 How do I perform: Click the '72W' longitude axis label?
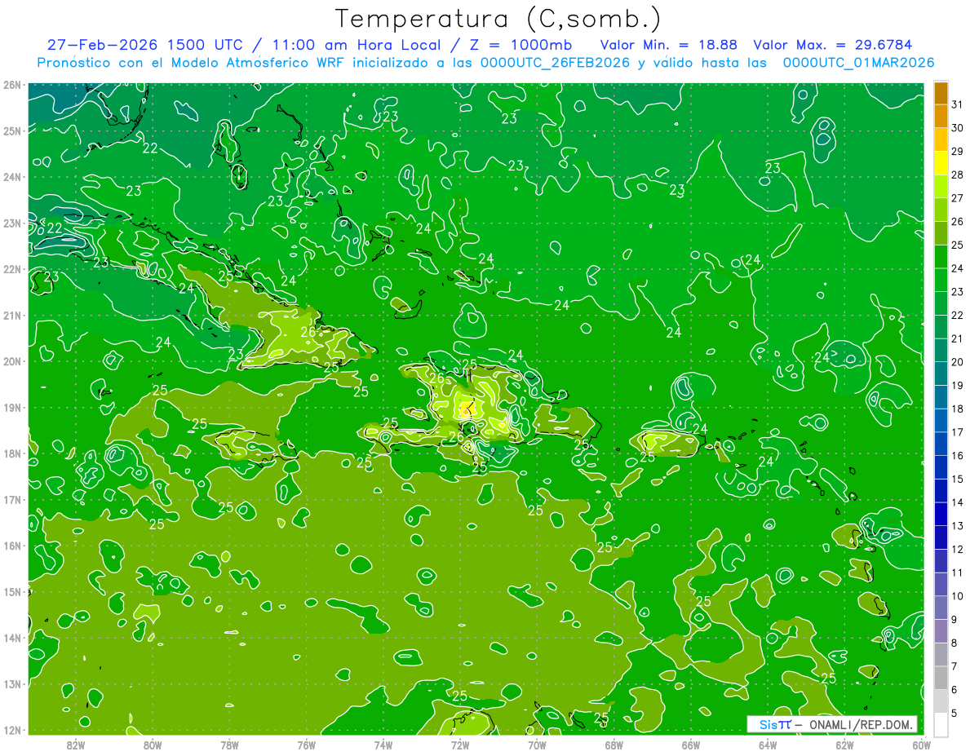[x=460, y=744]
